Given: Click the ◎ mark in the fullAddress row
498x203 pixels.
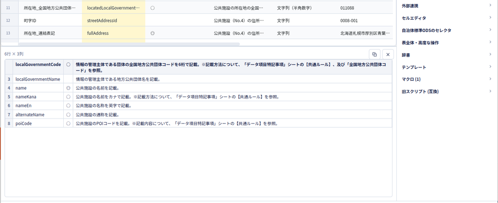Looking at the screenshot, I should point(152,33).
